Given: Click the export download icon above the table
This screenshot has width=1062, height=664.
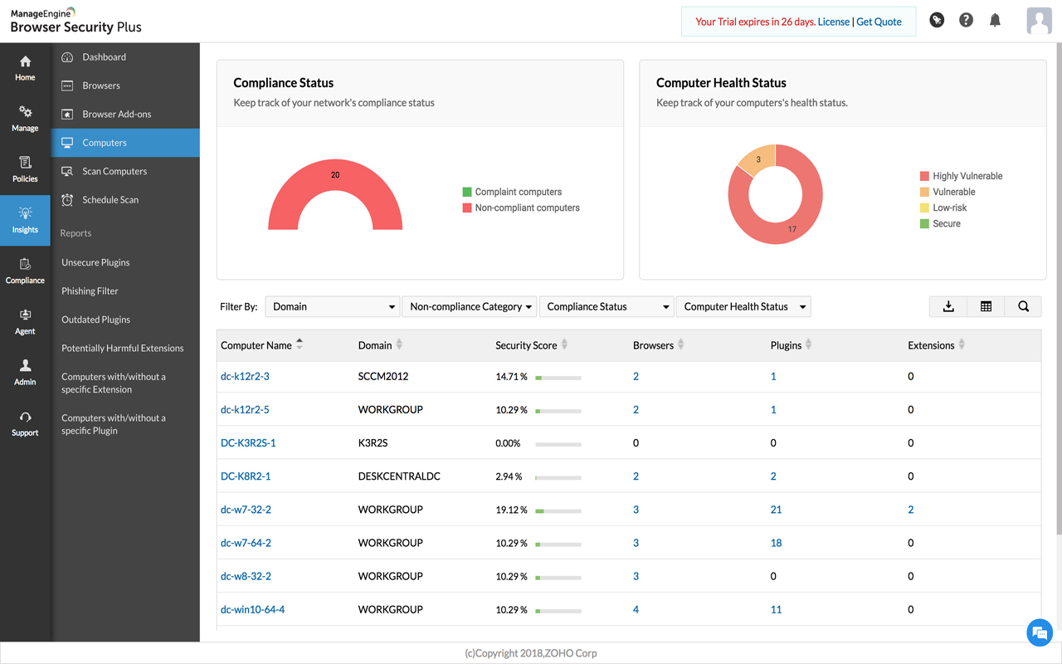Looking at the screenshot, I should pyautogui.click(x=948, y=306).
